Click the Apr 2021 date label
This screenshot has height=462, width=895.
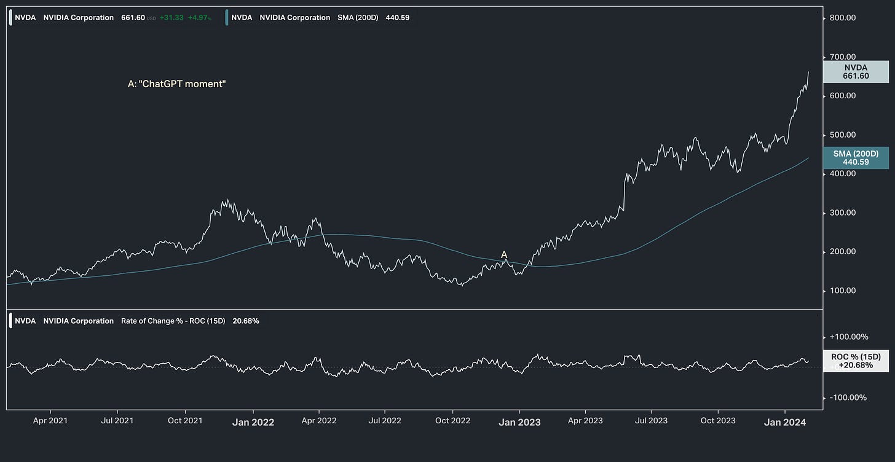pos(50,421)
